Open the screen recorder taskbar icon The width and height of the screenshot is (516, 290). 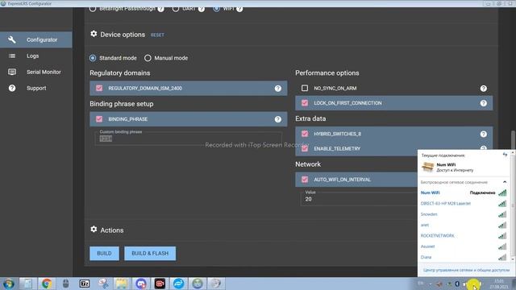[x=160, y=284]
